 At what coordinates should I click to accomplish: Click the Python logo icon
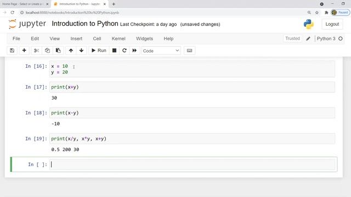tap(309, 24)
